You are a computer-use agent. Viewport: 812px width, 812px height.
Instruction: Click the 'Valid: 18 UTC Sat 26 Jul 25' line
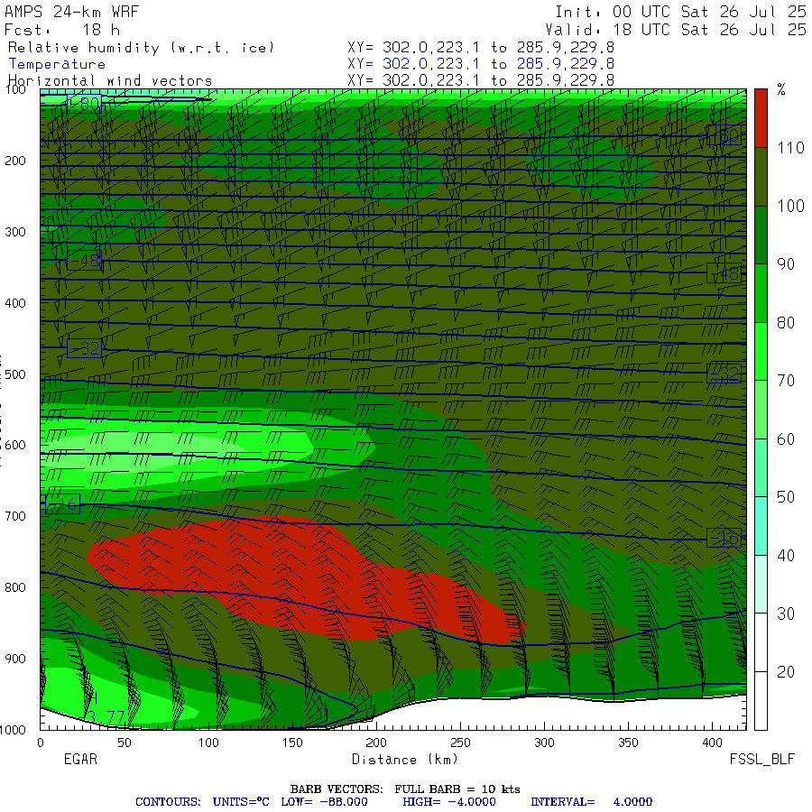(675, 30)
